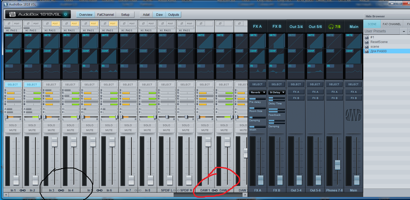Click SELECT on the In 3 channel
This screenshot has height=200, width=410.
[51, 84]
